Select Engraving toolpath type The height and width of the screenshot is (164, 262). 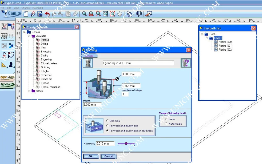[46, 59]
